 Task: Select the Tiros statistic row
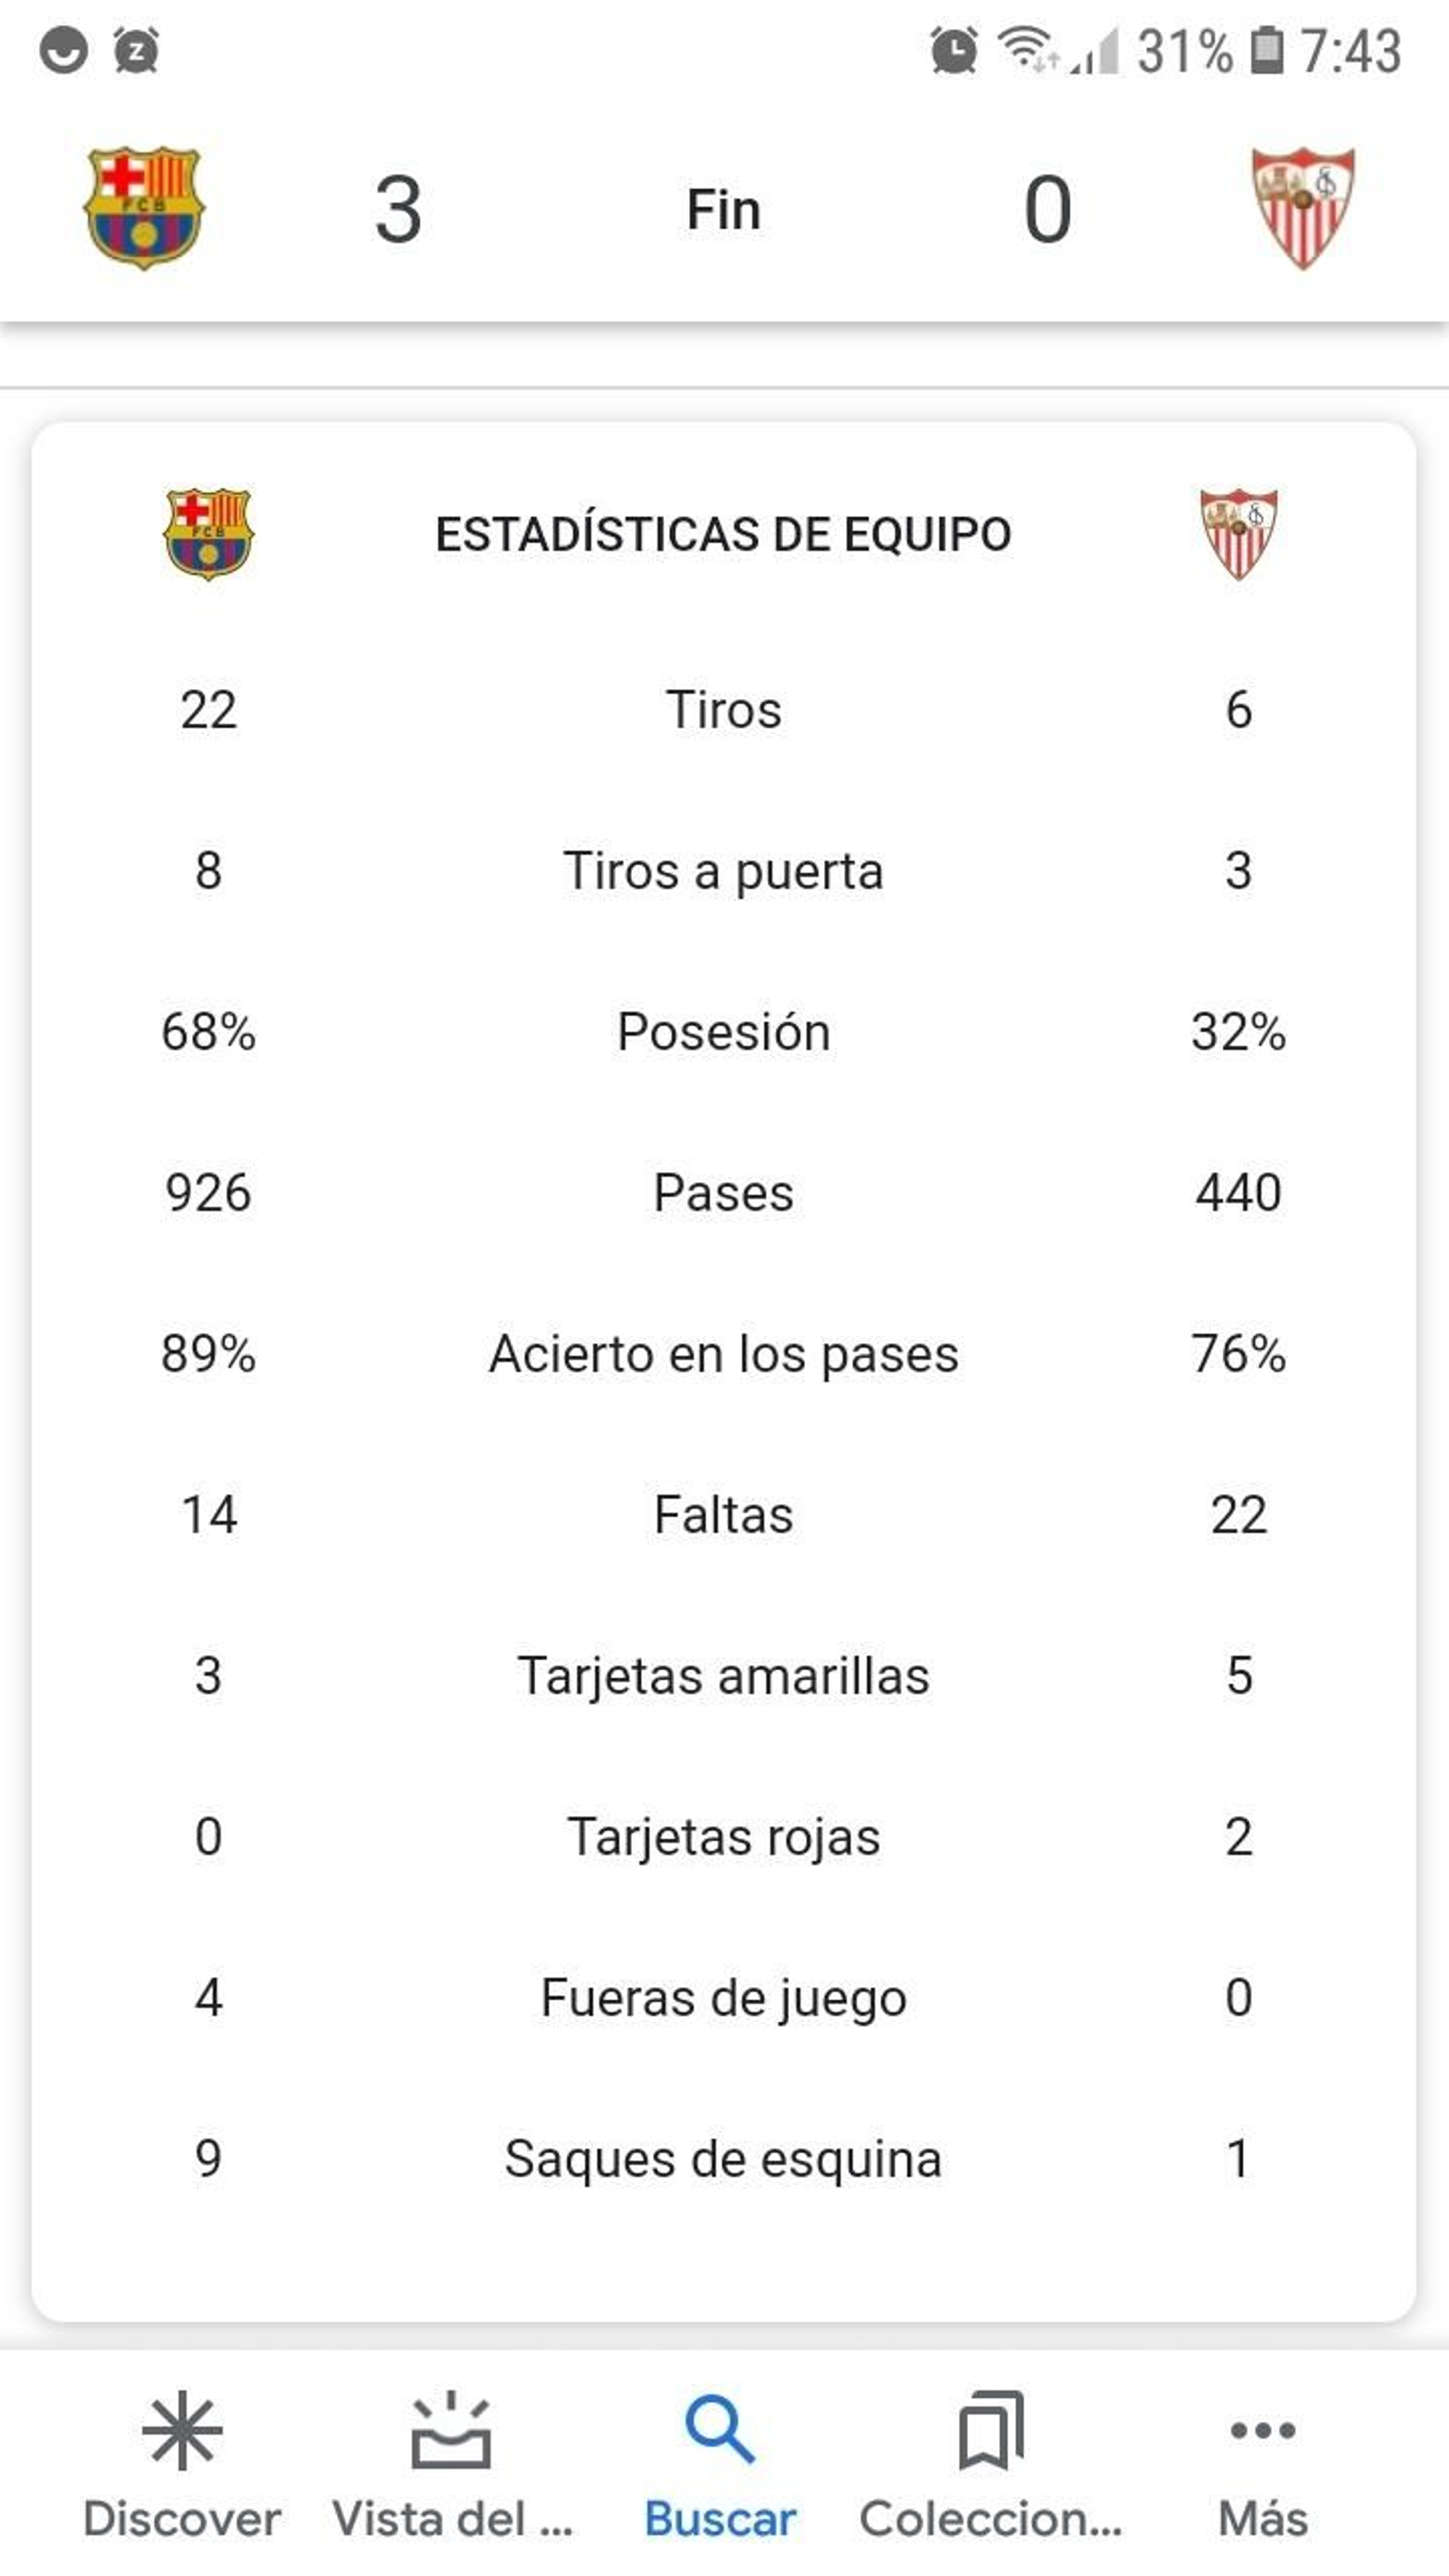(722, 710)
